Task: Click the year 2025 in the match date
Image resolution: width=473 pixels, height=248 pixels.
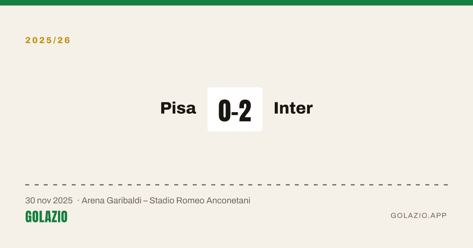Action: [63, 200]
